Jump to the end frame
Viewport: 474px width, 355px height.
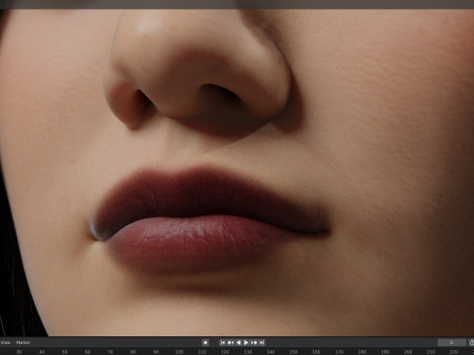(262, 342)
